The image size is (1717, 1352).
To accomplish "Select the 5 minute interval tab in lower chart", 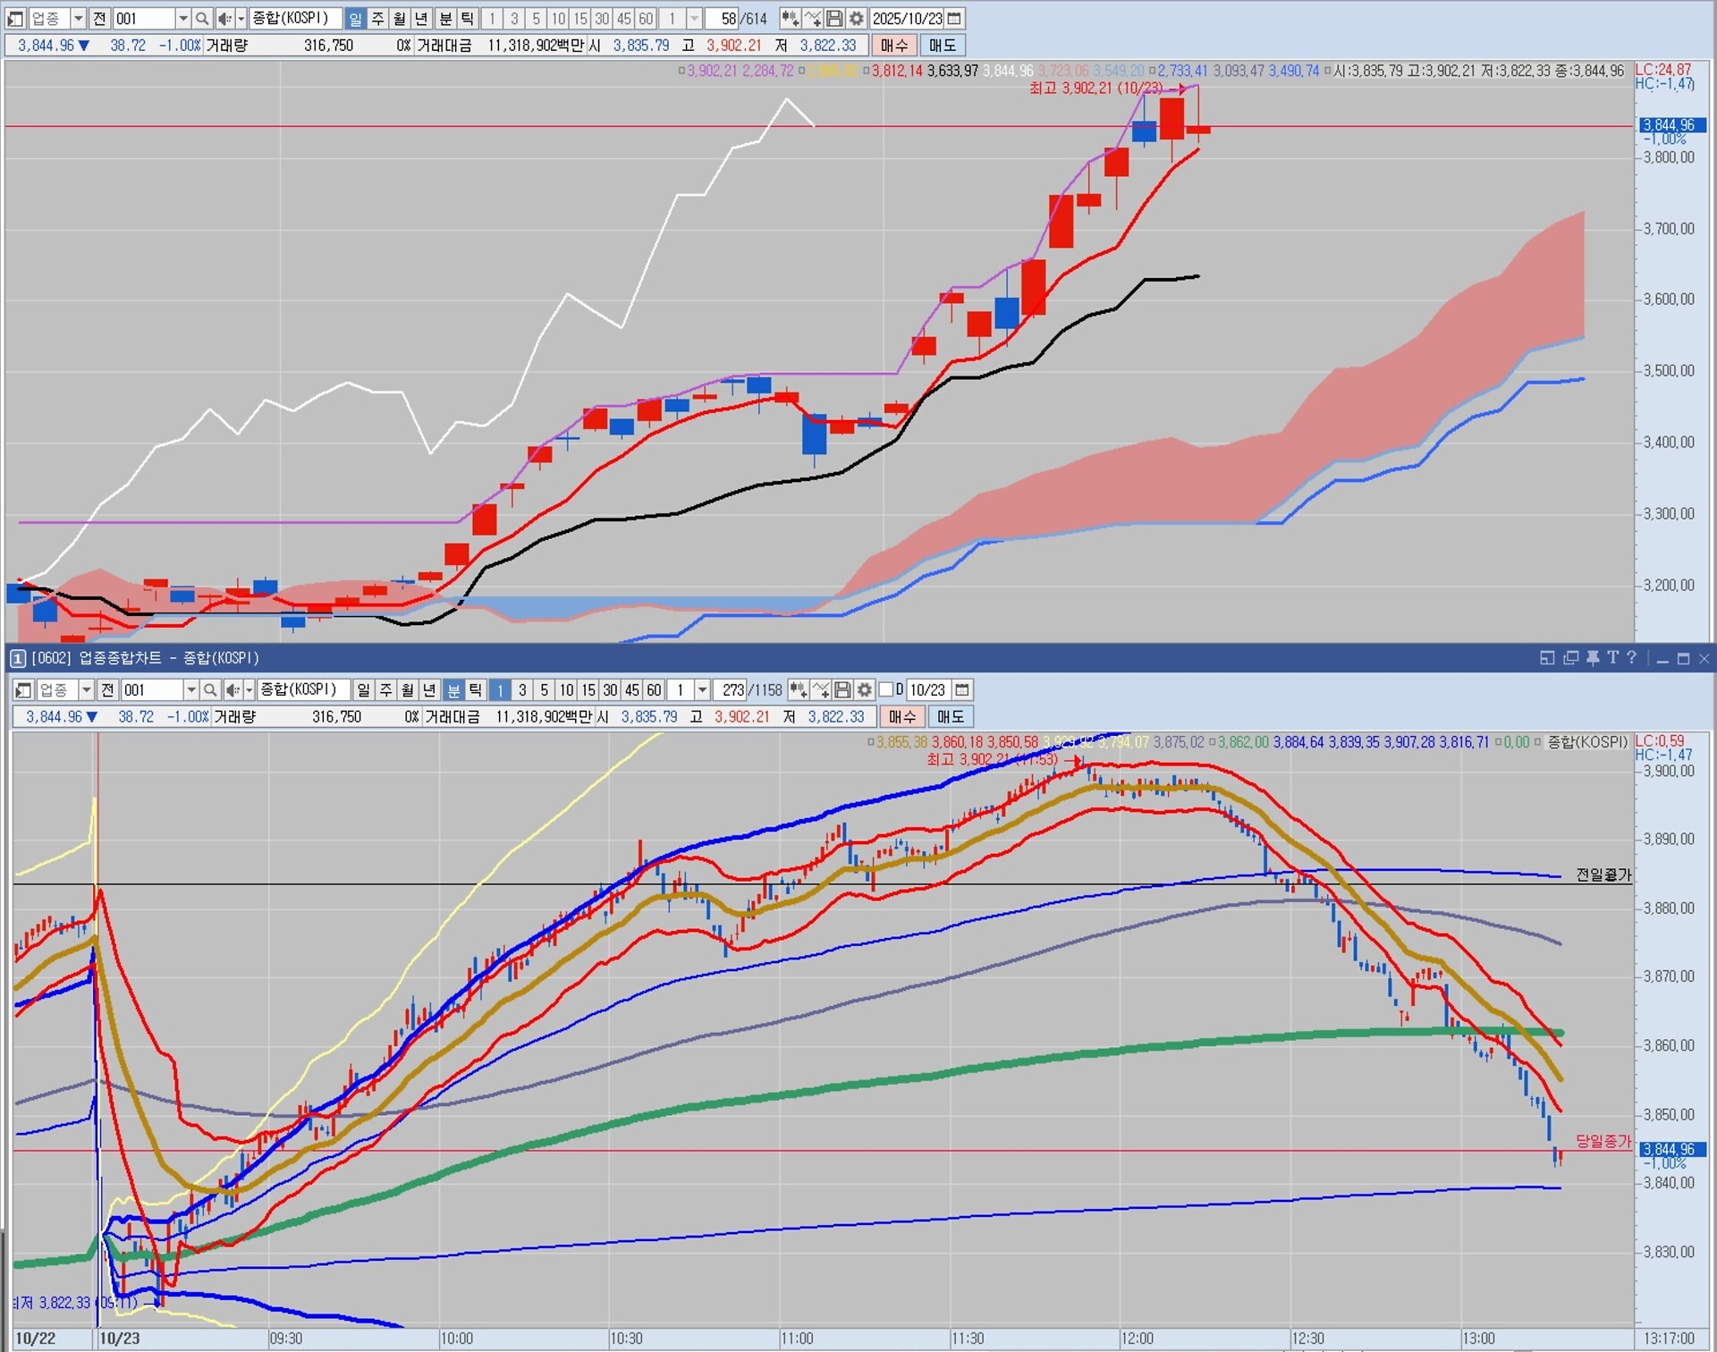I will click(544, 689).
